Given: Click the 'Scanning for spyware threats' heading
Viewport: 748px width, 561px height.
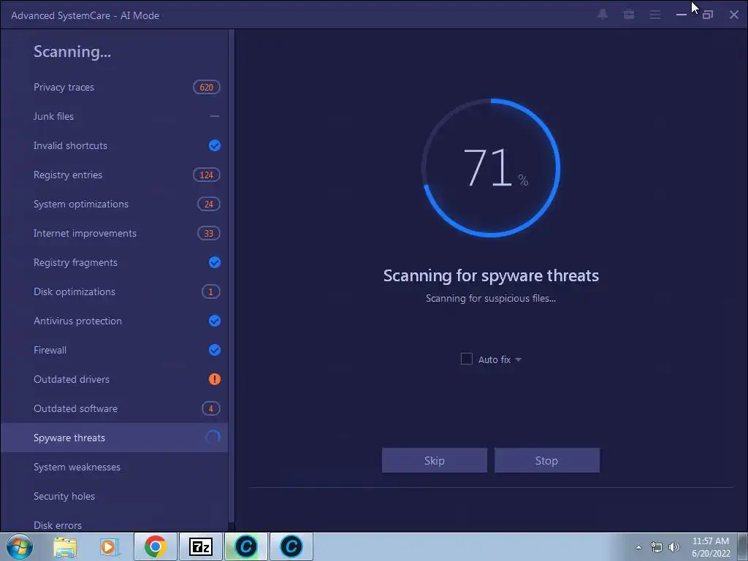Looking at the screenshot, I should [491, 275].
